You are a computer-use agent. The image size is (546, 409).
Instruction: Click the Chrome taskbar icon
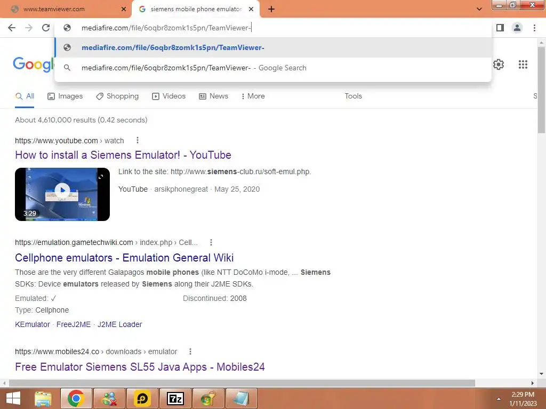tap(76, 398)
